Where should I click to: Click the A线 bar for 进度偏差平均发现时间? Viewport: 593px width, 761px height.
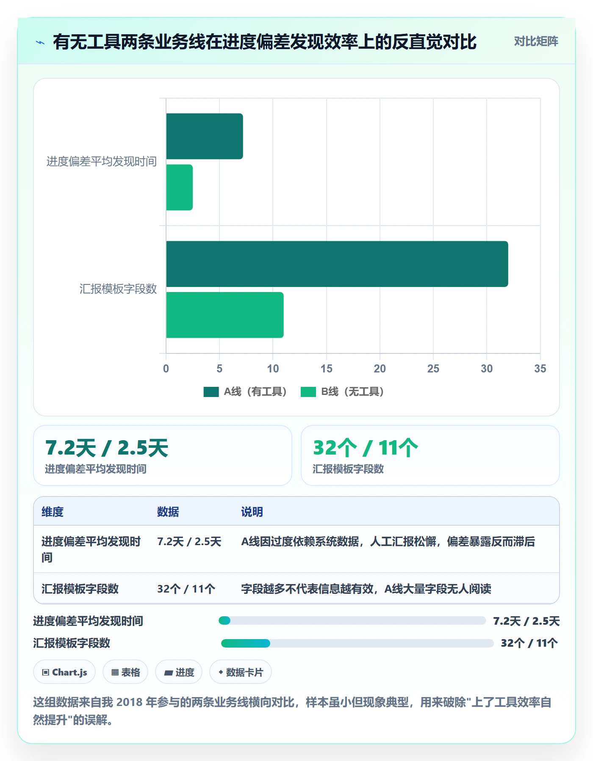coord(205,136)
